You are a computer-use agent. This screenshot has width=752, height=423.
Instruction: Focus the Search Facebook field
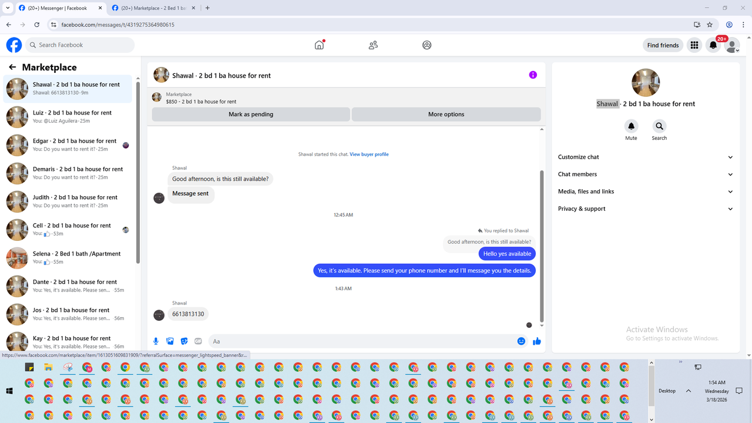coord(80,45)
